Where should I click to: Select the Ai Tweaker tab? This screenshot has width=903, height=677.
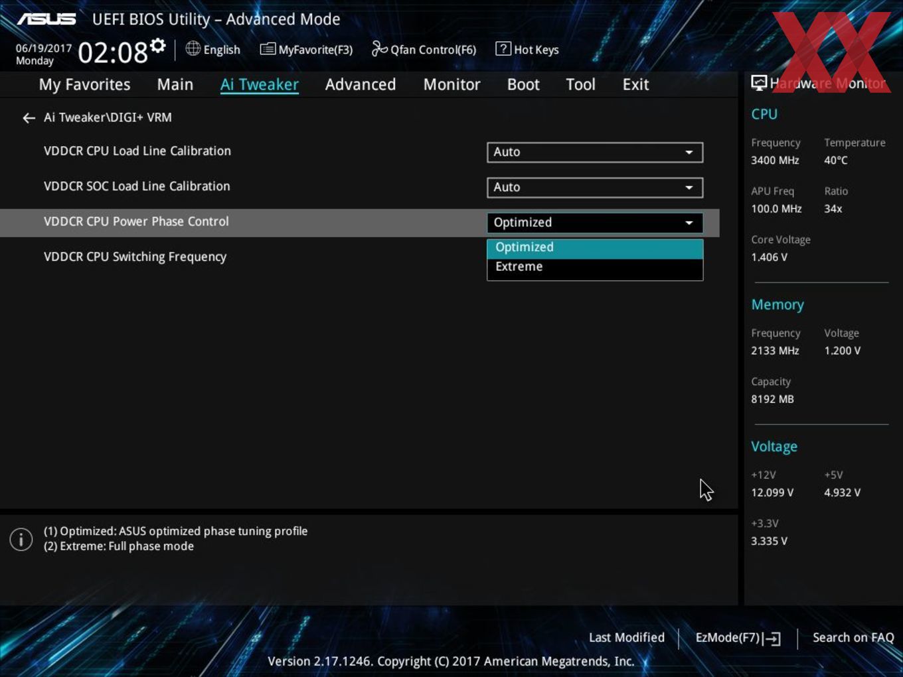(260, 84)
